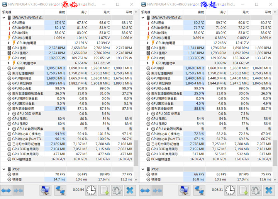Start logging with the page-plus icon in left window
The width and height of the screenshot is (278, 199).
pos(104,190)
